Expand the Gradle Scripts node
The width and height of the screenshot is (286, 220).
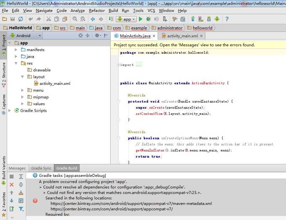click(x=10, y=110)
